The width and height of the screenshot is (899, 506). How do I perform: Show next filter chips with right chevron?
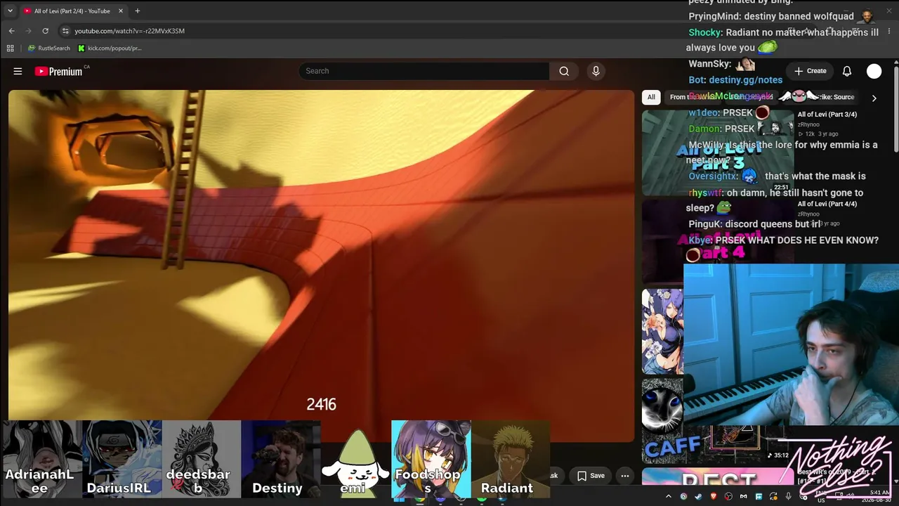coord(874,98)
